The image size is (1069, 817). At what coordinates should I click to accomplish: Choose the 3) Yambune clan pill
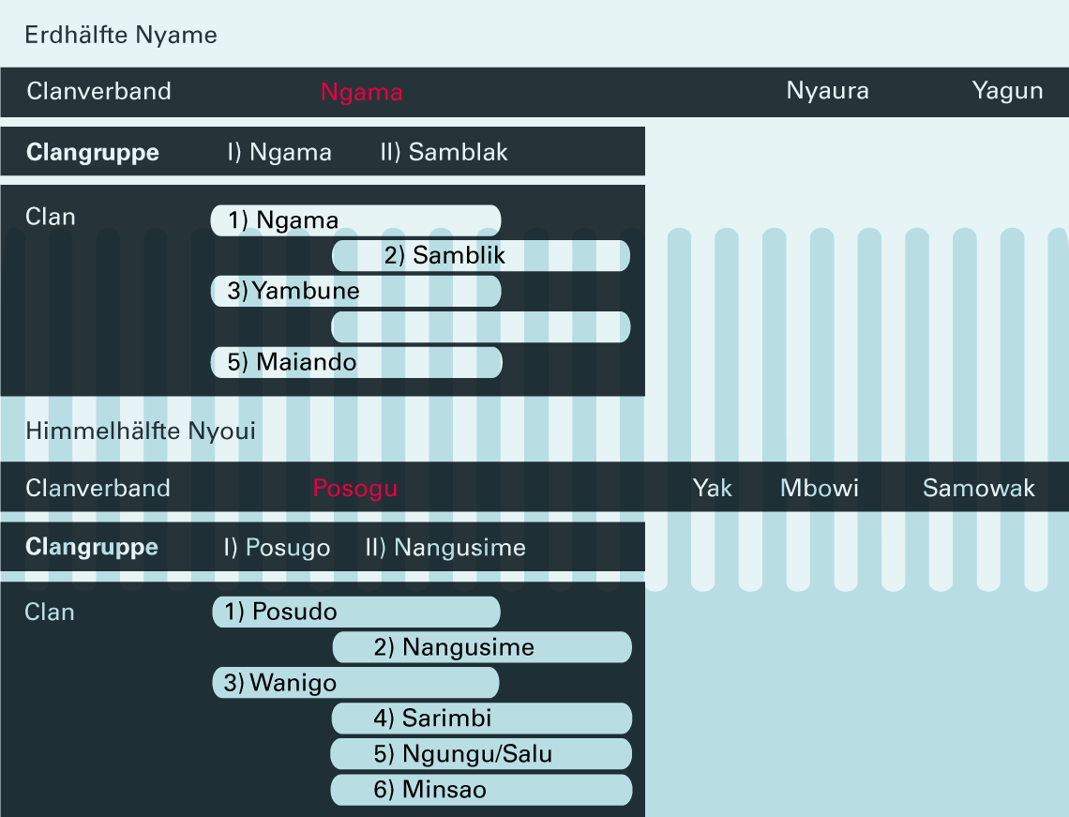pyautogui.click(x=355, y=291)
